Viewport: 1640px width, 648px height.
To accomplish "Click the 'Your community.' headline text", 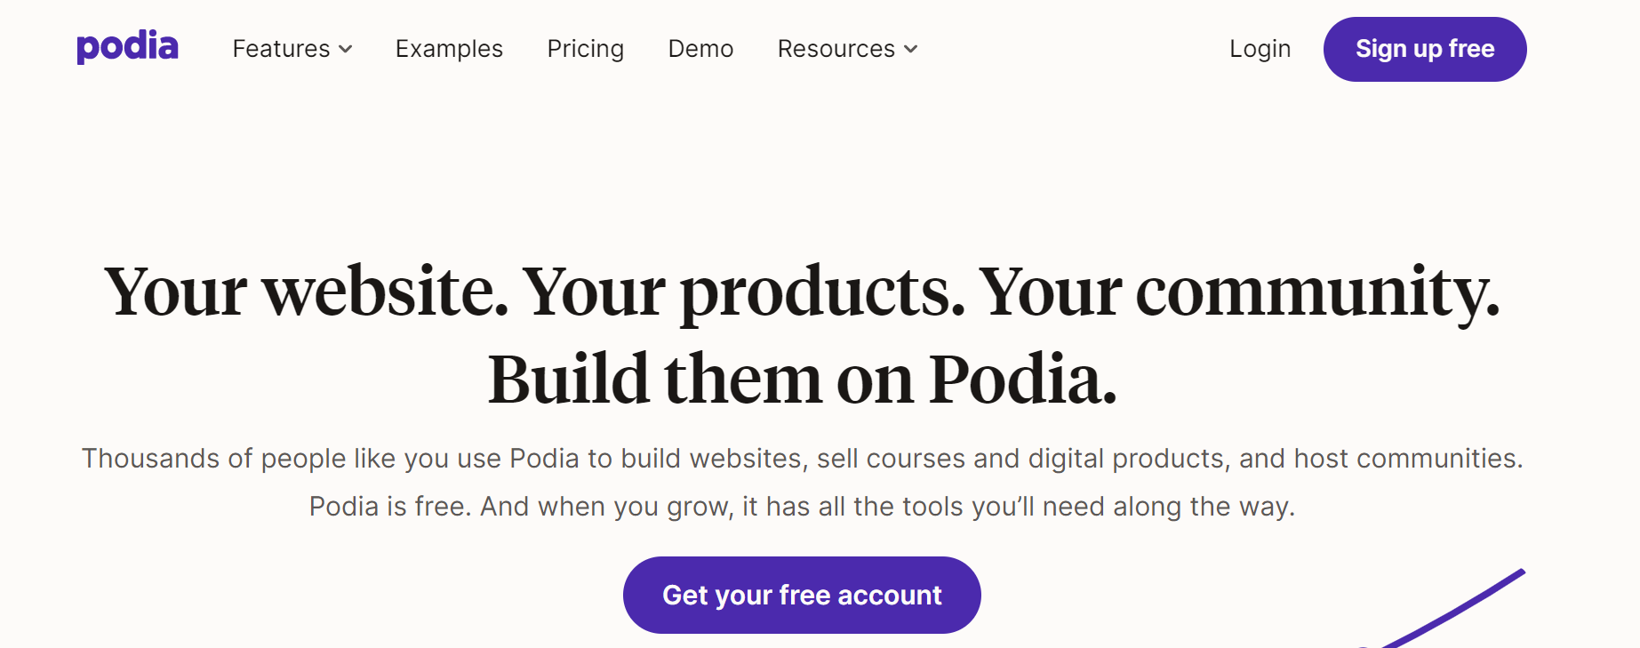I will (x=1240, y=293).
